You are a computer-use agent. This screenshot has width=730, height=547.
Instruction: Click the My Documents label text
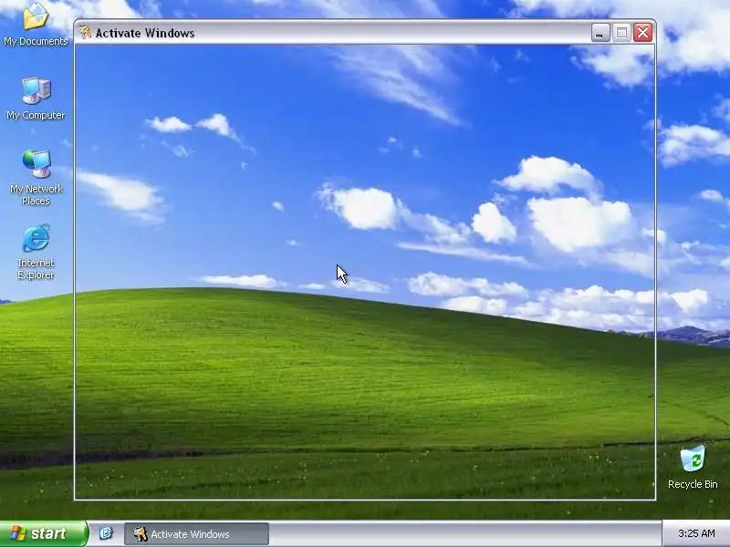pyautogui.click(x=36, y=41)
